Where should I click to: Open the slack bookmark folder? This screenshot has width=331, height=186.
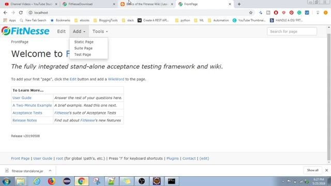128,20
